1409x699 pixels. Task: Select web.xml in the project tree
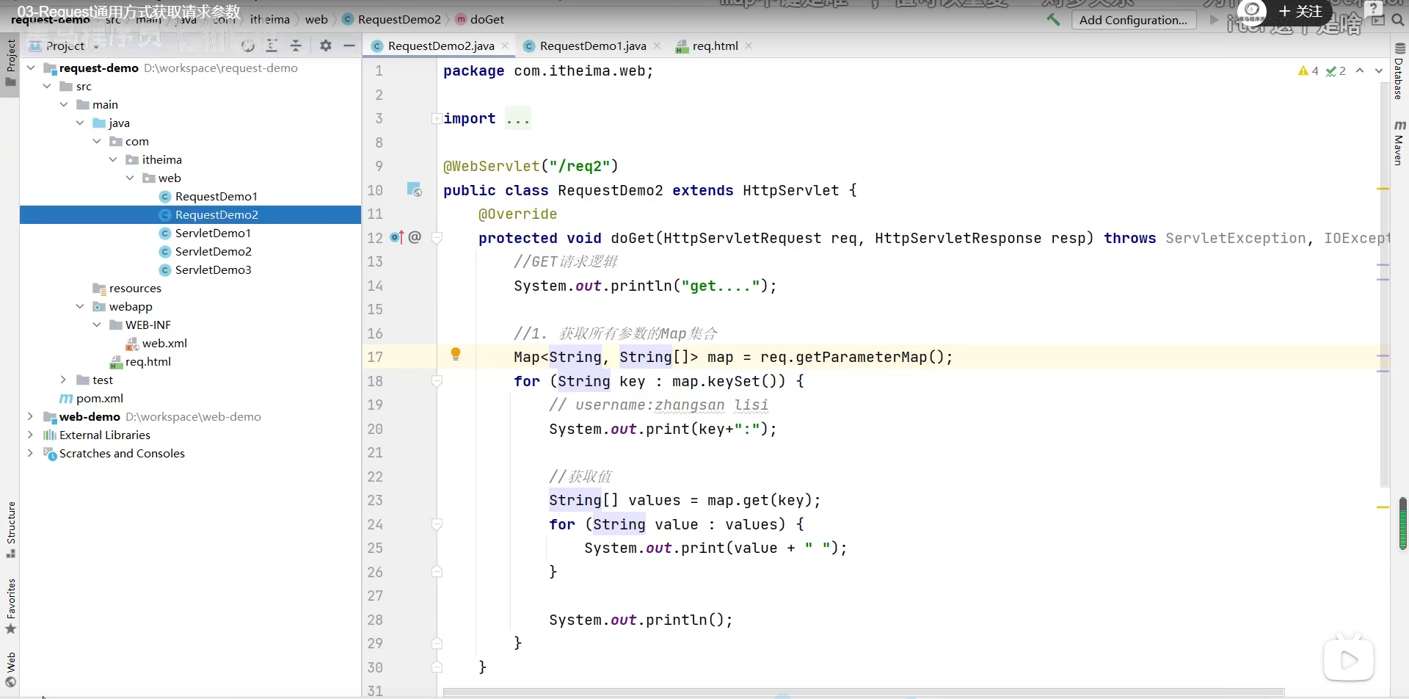click(164, 343)
